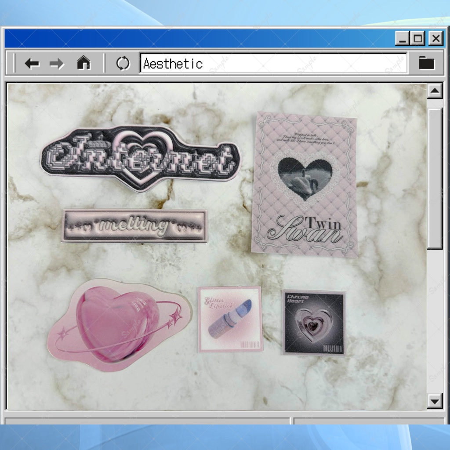This screenshot has height=450, width=450.
Task: Click the back arrow icon
Action: click(32, 63)
